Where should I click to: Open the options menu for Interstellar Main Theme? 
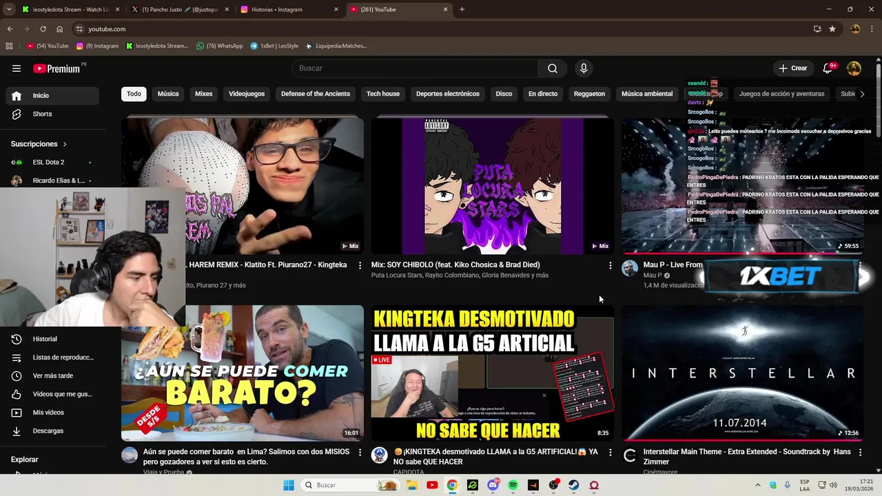coord(860,453)
